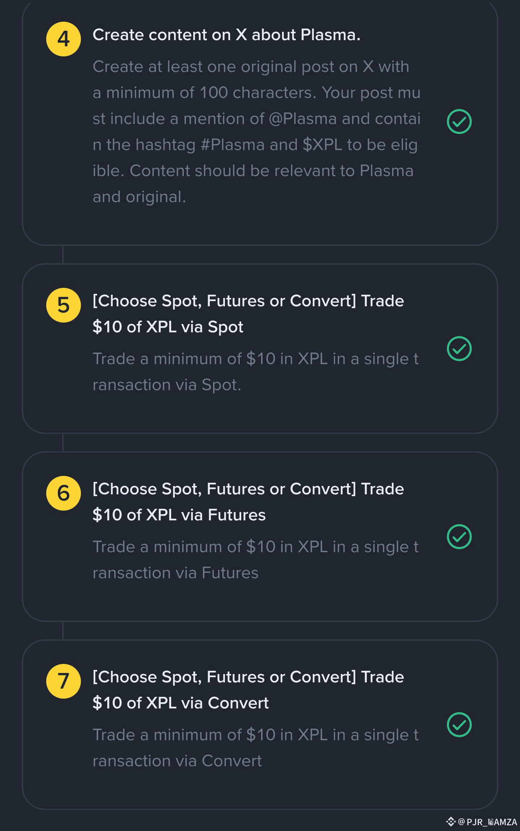This screenshot has height=831, width=520.
Task: Click the green checkmark for the Spot trade task
Action: [x=459, y=349]
